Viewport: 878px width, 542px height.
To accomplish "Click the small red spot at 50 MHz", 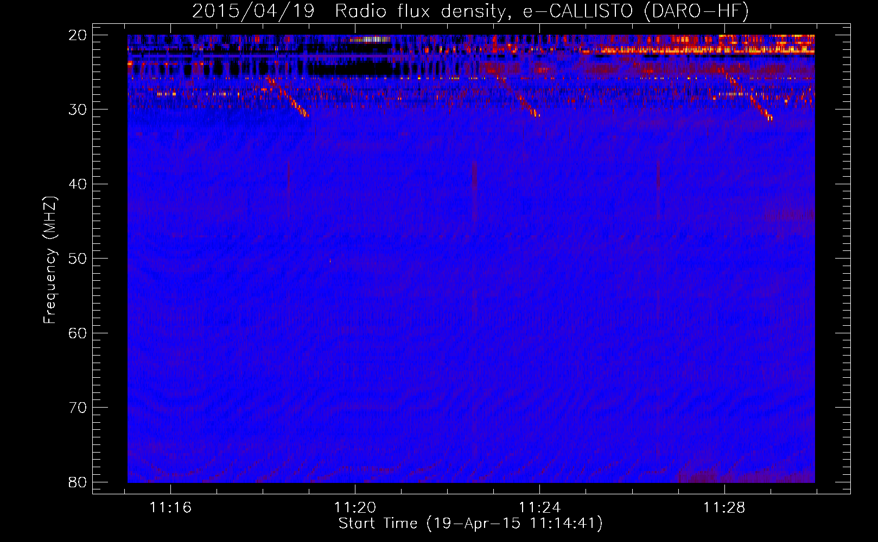I will click(x=330, y=261).
